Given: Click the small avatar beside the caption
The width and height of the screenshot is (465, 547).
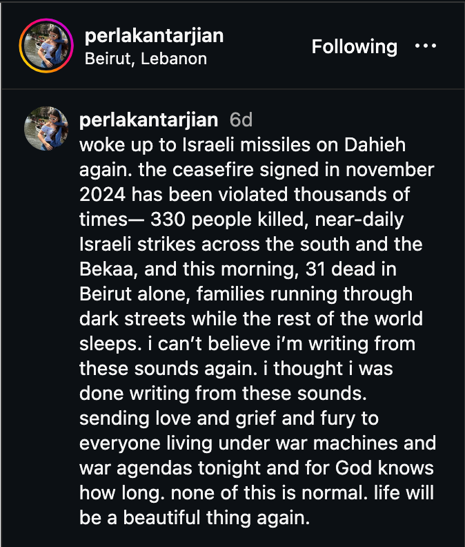Looking at the screenshot, I should pyautogui.click(x=46, y=128).
